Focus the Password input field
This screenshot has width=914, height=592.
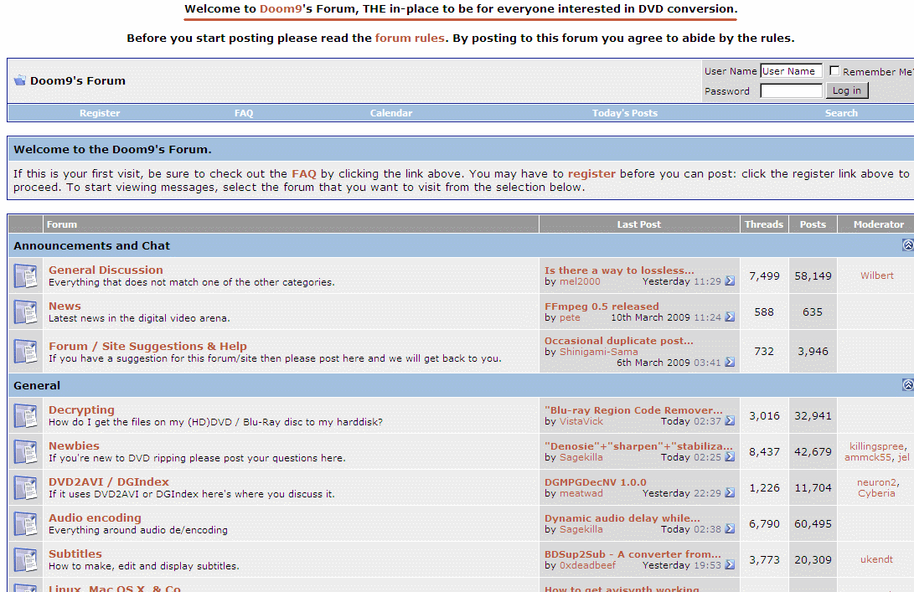[x=791, y=91]
